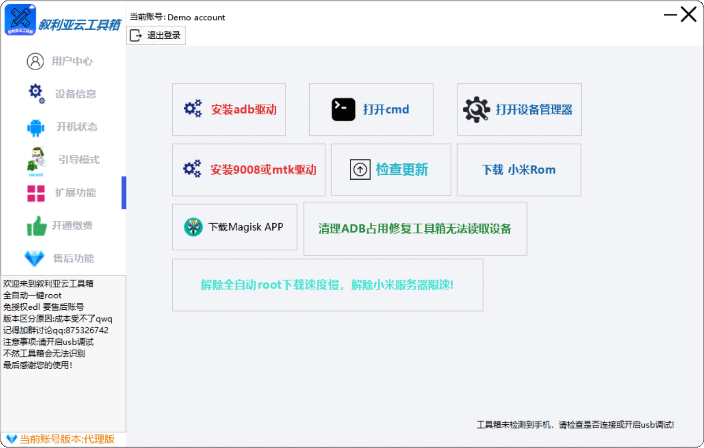Screen dimensions: 704x448
Task: Click the black terminal cmd icon
Action: pyautogui.click(x=343, y=109)
